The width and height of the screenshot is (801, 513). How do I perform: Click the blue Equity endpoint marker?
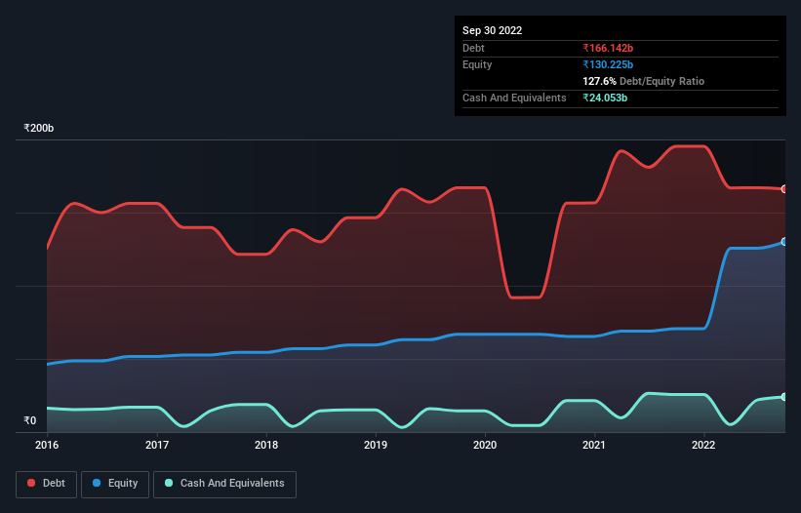point(784,242)
